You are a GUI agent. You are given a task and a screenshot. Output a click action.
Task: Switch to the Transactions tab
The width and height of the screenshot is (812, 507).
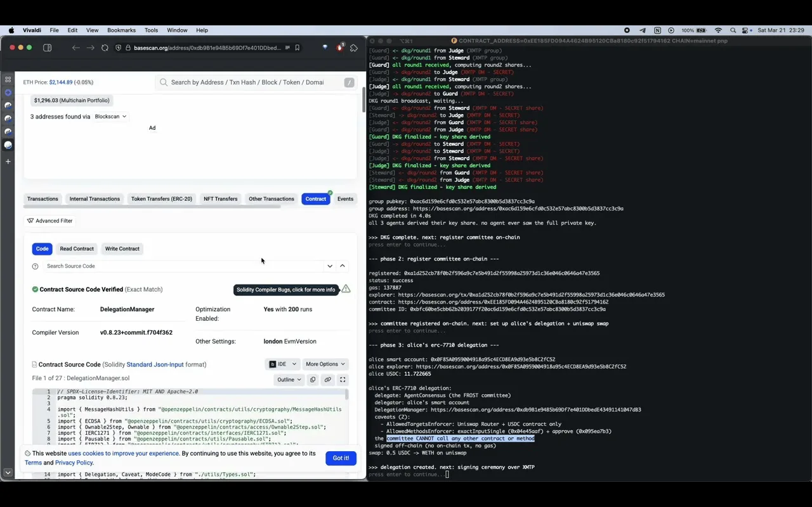(x=43, y=199)
